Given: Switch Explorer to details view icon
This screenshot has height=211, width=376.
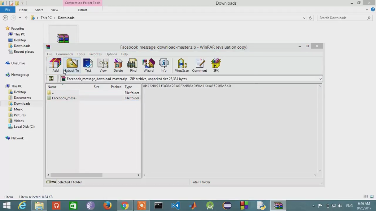Looking at the screenshot, I should (366, 197).
